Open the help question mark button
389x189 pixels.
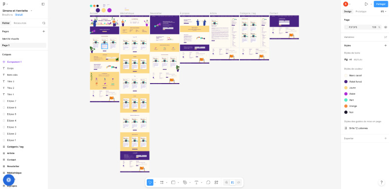click(x=382, y=182)
